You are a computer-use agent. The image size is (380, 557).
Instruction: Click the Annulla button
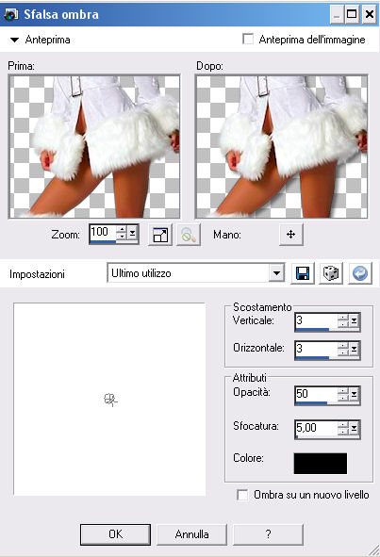point(191,534)
